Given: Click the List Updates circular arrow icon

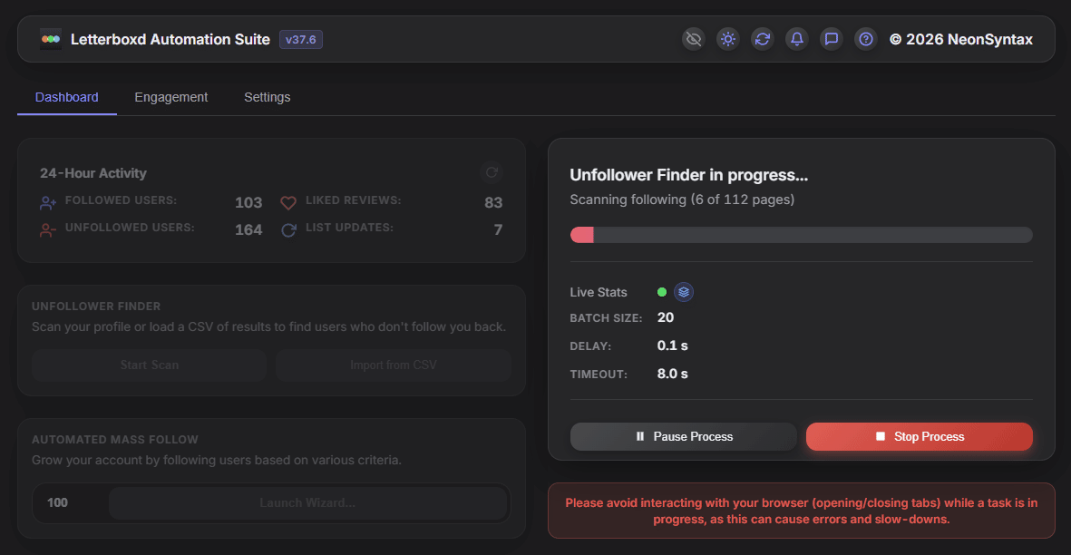Looking at the screenshot, I should pos(288,230).
